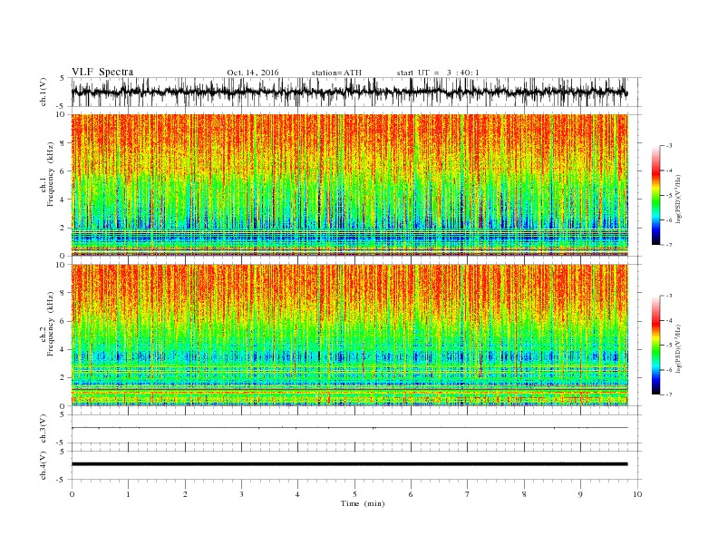Click the "-7" label on ch.2 color bar

tap(668, 394)
